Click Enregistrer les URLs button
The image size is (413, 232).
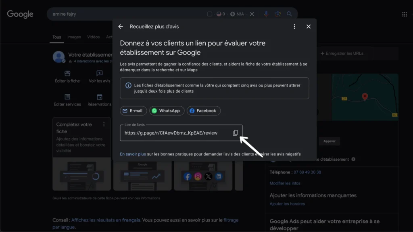pos(342,54)
